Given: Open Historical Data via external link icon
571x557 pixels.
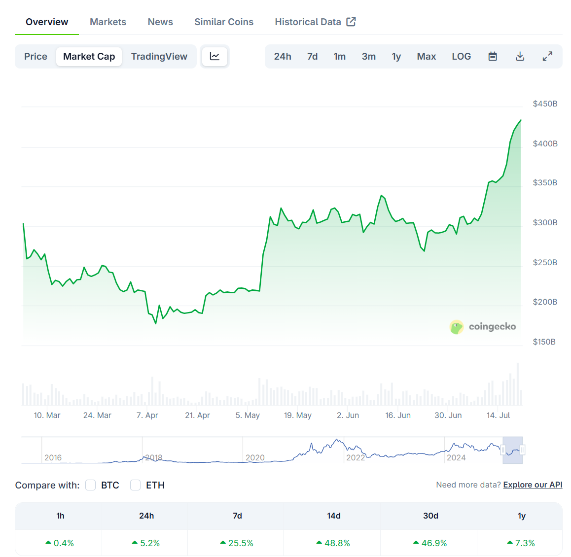Looking at the screenshot, I should (351, 22).
